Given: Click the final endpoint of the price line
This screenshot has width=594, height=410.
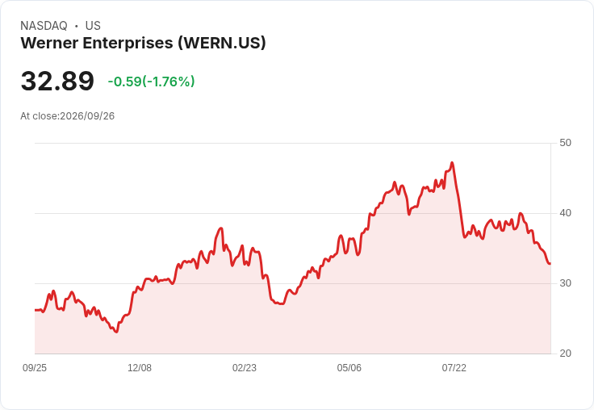Looking at the screenshot, I should [x=550, y=263].
